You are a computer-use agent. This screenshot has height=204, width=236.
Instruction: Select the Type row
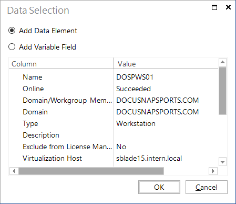click(x=114, y=123)
